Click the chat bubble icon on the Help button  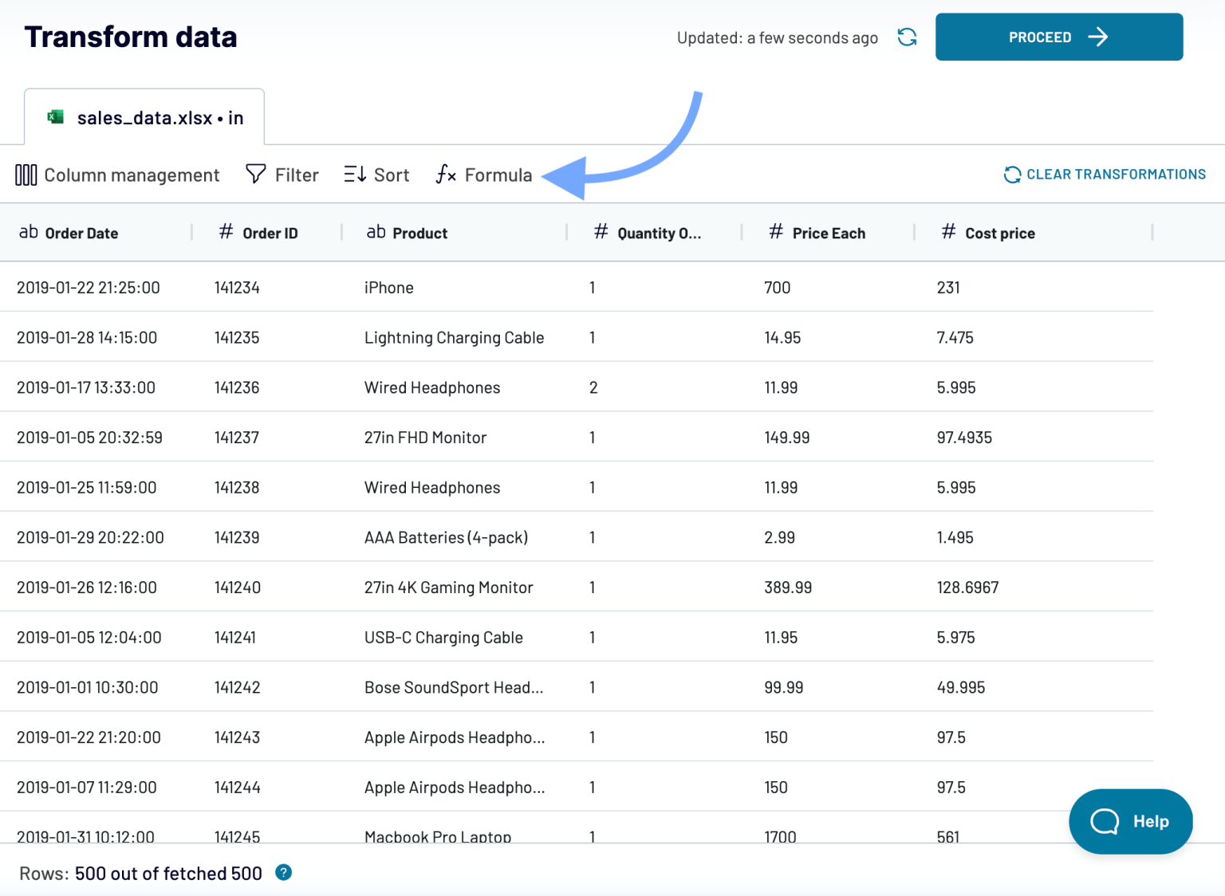click(x=1106, y=821)
